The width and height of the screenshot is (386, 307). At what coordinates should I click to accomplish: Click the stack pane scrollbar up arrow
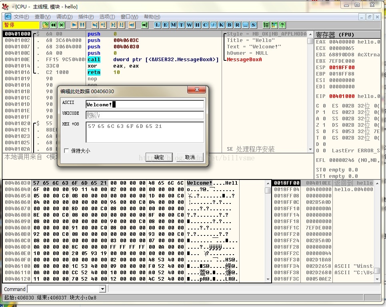377,183
